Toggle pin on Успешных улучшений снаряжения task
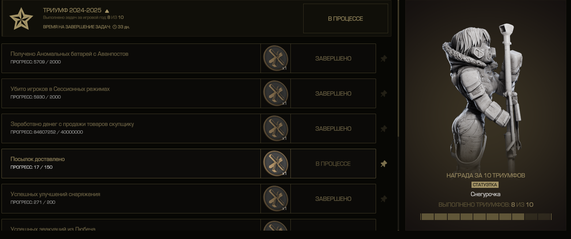This screenshot has height=239, width=571. click(x=384, y=199)
